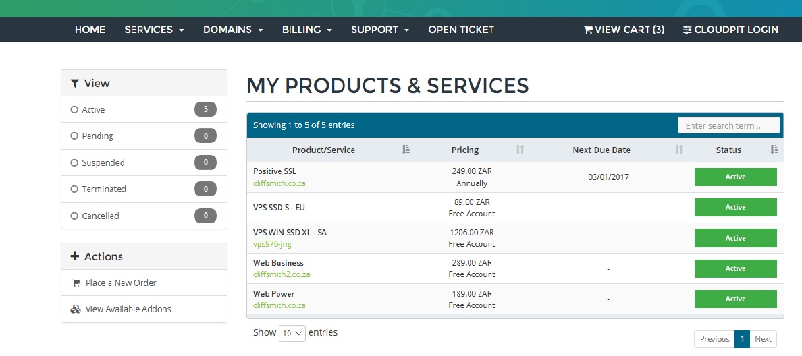The width and height of the screenshot is (802, 356).
Task: Click the Suspended count badge
Action: (206, 162)
